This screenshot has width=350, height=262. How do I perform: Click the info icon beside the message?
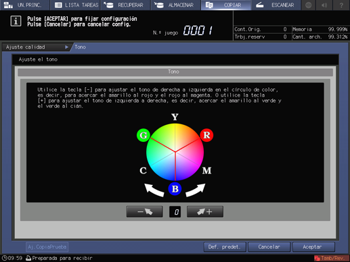(x=16, y=22)
